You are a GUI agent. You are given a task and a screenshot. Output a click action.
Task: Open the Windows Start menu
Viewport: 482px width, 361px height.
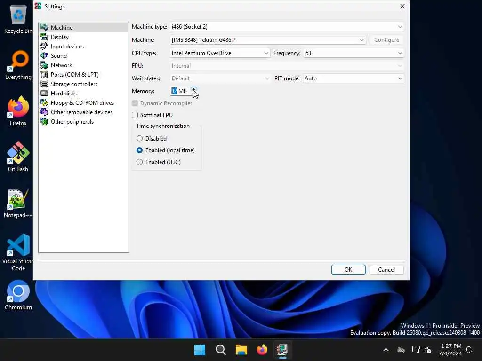(200, 350)
